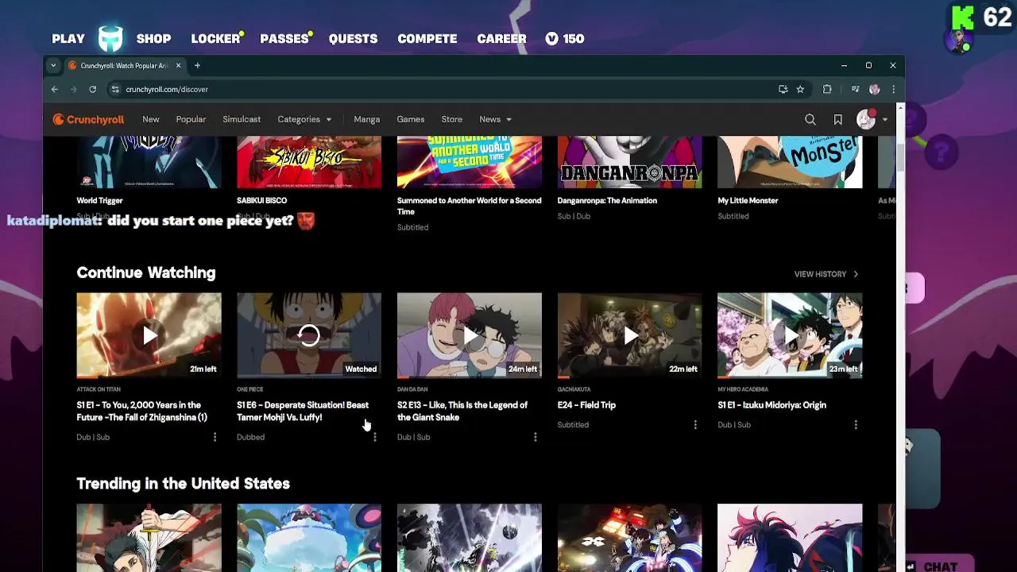The image size is (1017, 572).
Task: Click the Crunchyroll logo
Action: 88,119
